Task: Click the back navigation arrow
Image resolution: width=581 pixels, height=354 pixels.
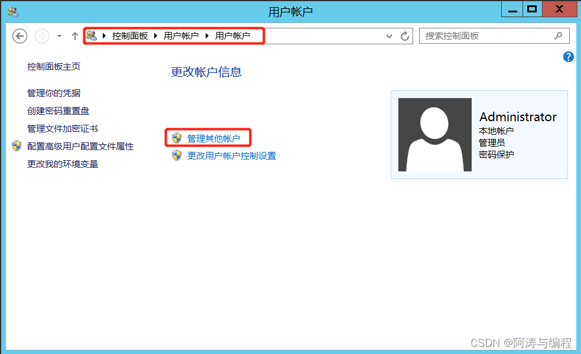Action: (x=20, y=36)
